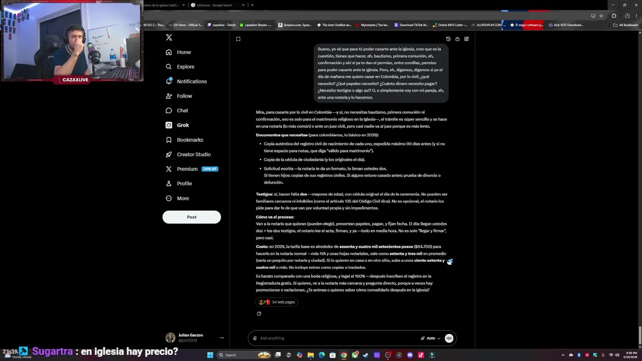Show hidden system tray icons

[x=563, y=355]
